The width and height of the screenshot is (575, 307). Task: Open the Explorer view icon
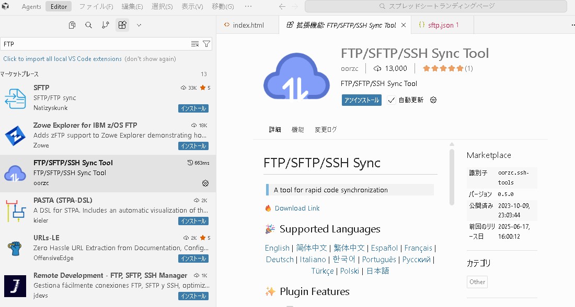[x=72, y=24]
